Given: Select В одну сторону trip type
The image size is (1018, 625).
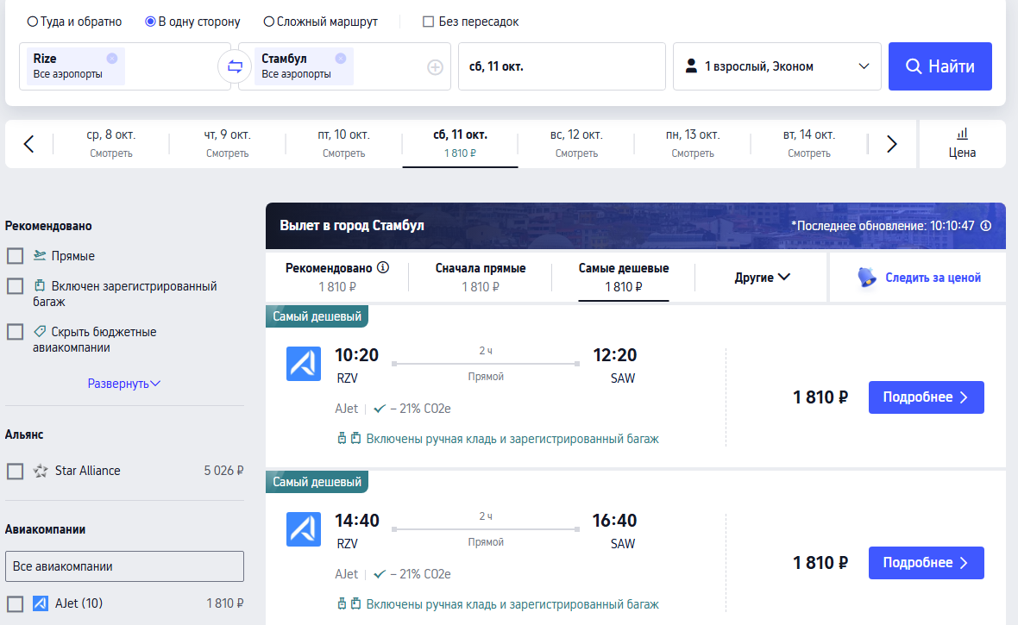Looking at the screenshot, I should (192, 22).
